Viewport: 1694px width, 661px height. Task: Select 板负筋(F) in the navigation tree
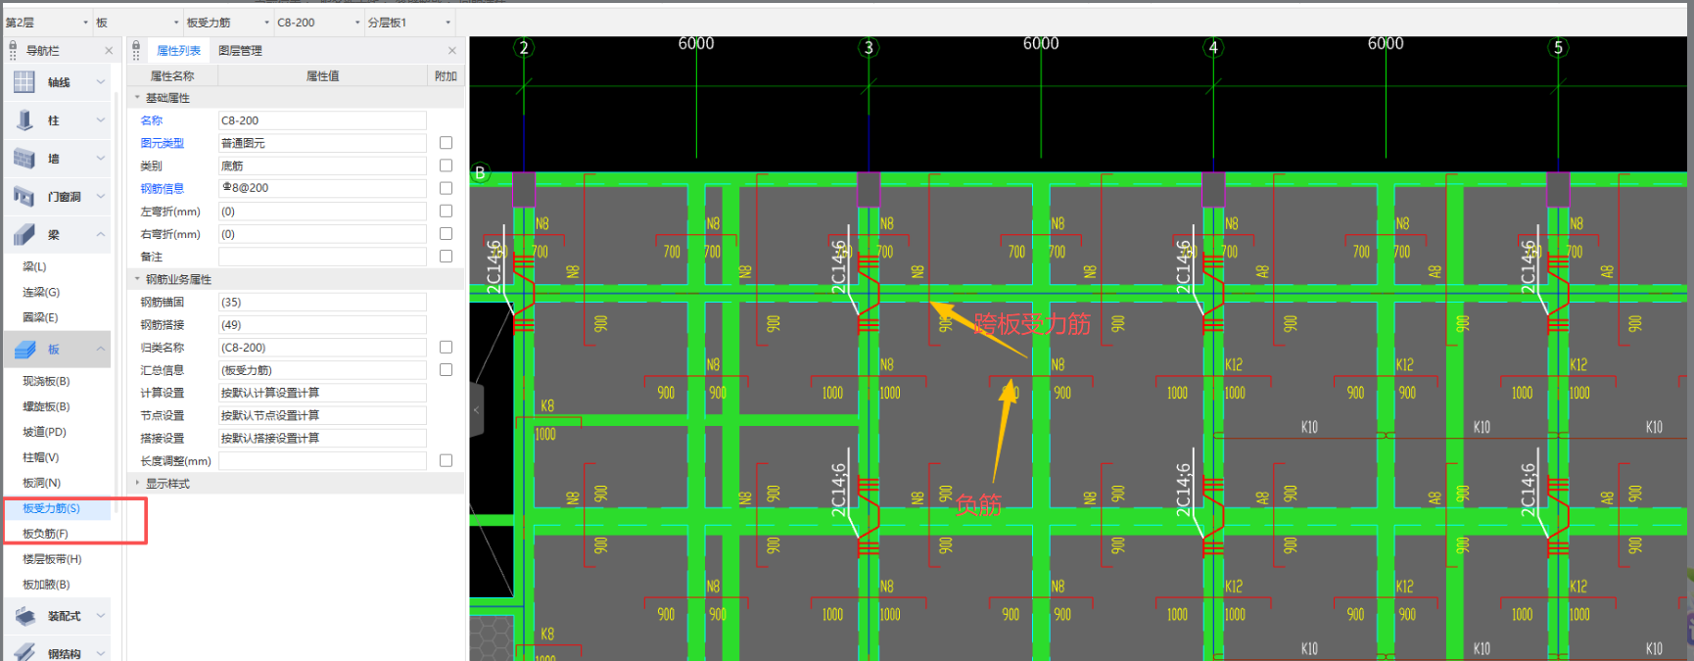click(x=45, y=534)
